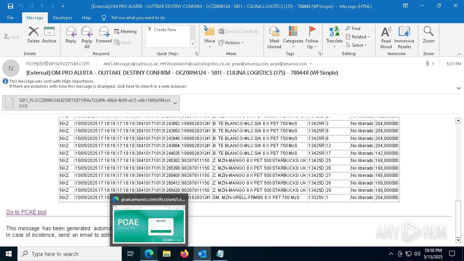
Task: Mark the message as Unread
Action: 274,37
